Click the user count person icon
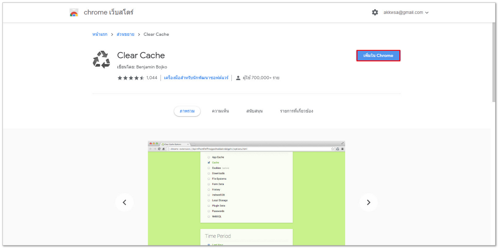 click(x=238, y=78)
